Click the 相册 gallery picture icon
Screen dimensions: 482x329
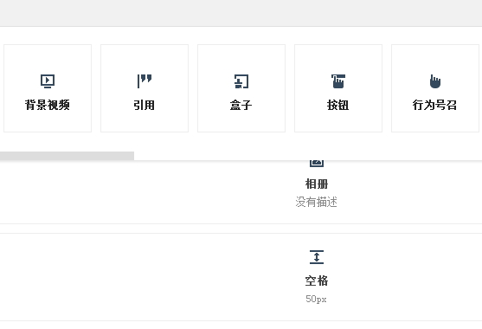click(317, 164)
